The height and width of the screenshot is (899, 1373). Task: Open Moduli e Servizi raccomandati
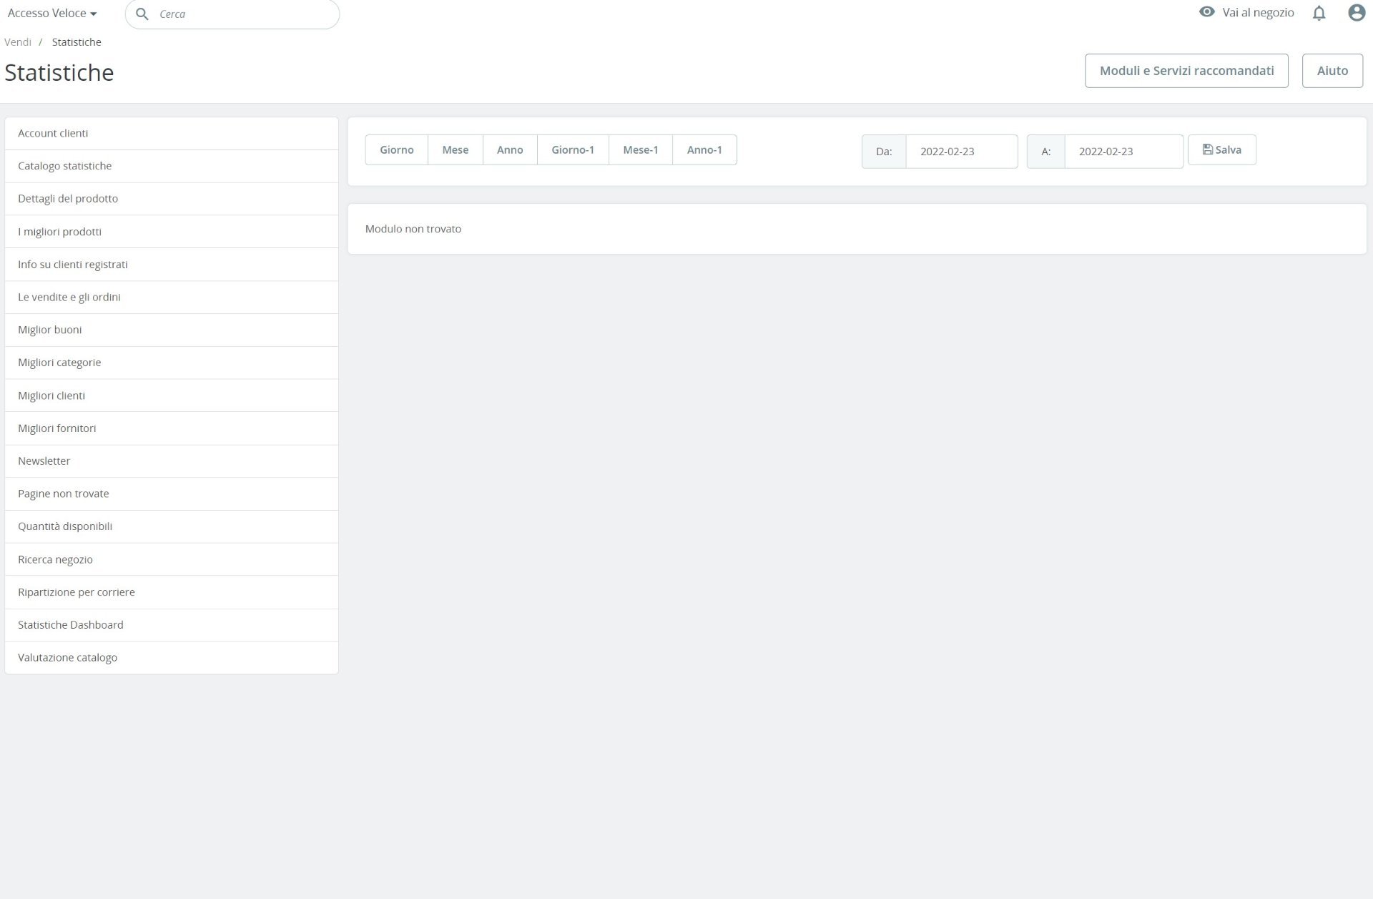coord(1186,71)
